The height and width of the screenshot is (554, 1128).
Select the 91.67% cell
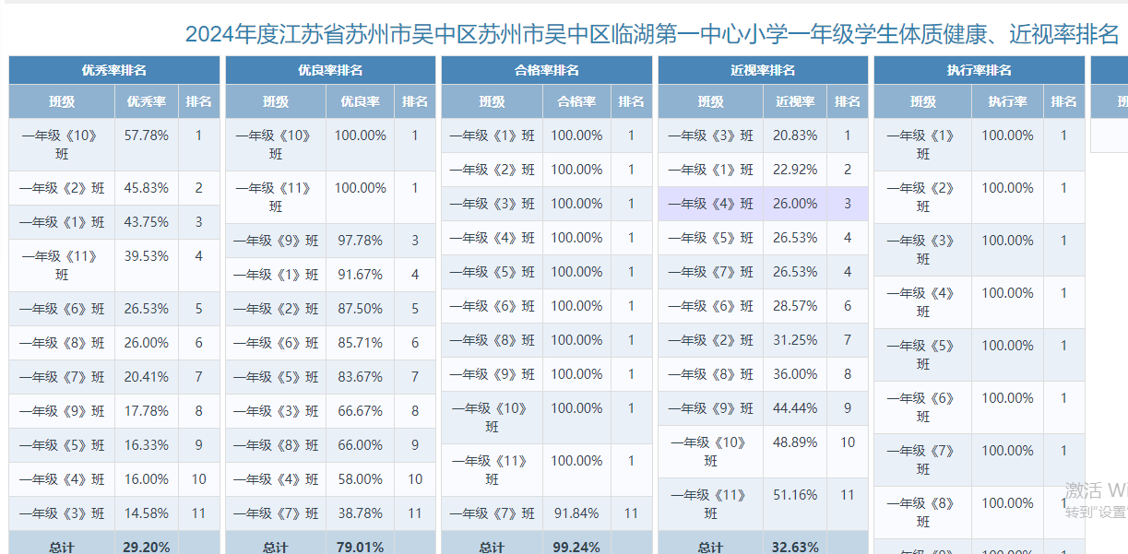[360, 275]
